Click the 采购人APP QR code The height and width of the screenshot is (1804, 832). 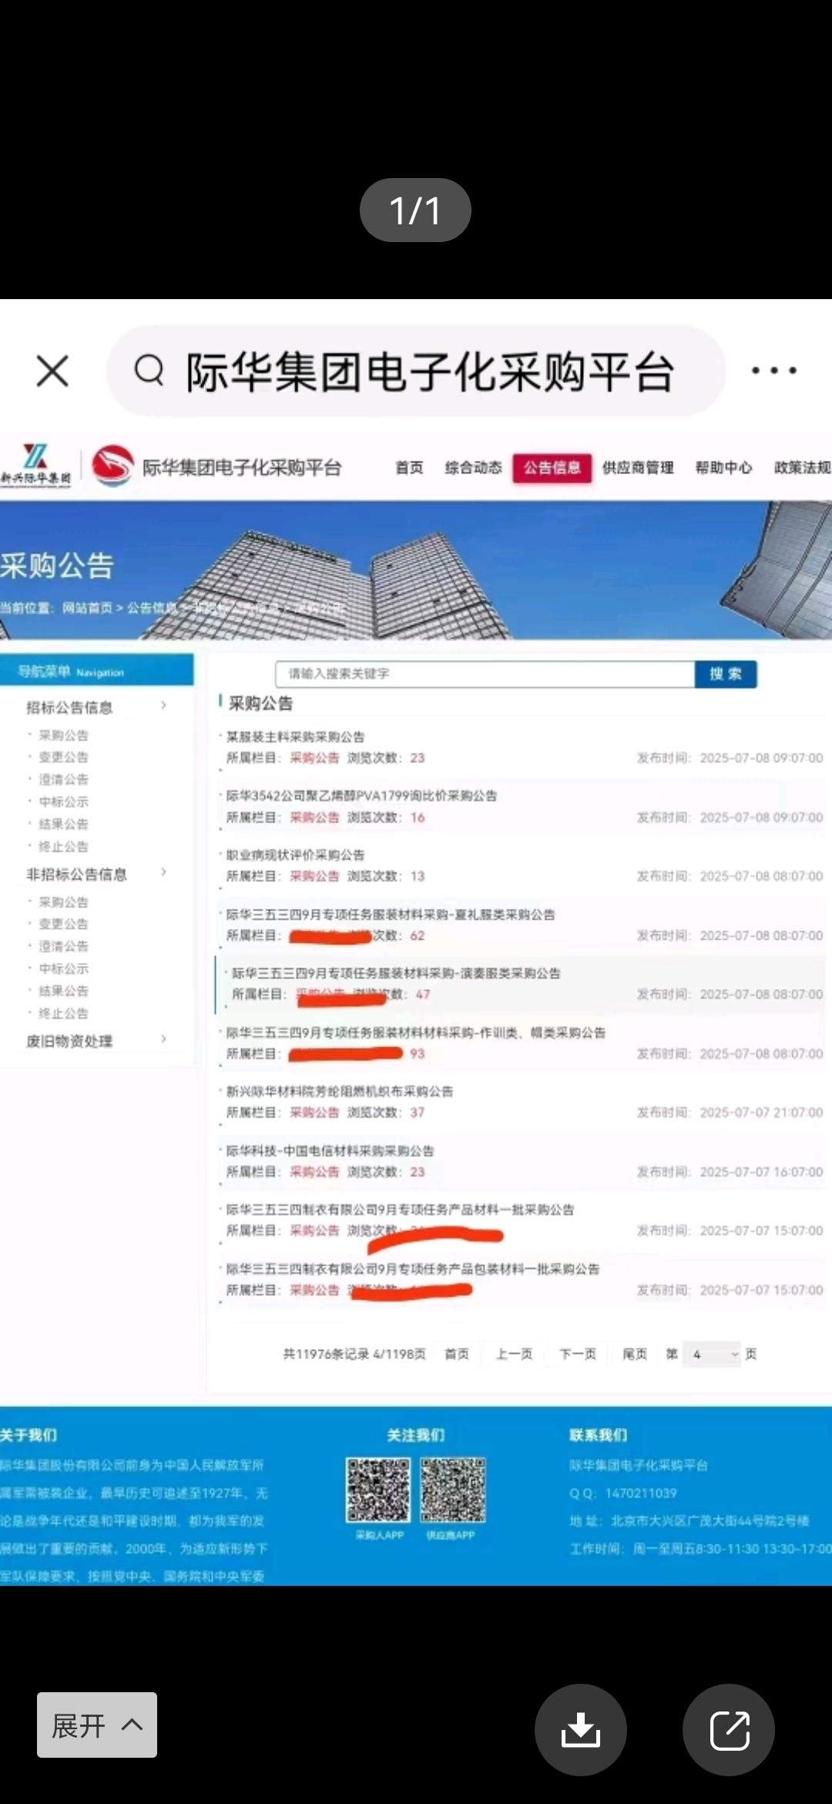[x=377, y=1489]
